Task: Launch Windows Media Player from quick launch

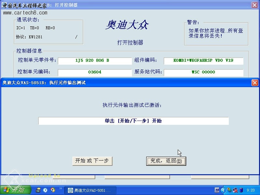Action: (53, 190)
